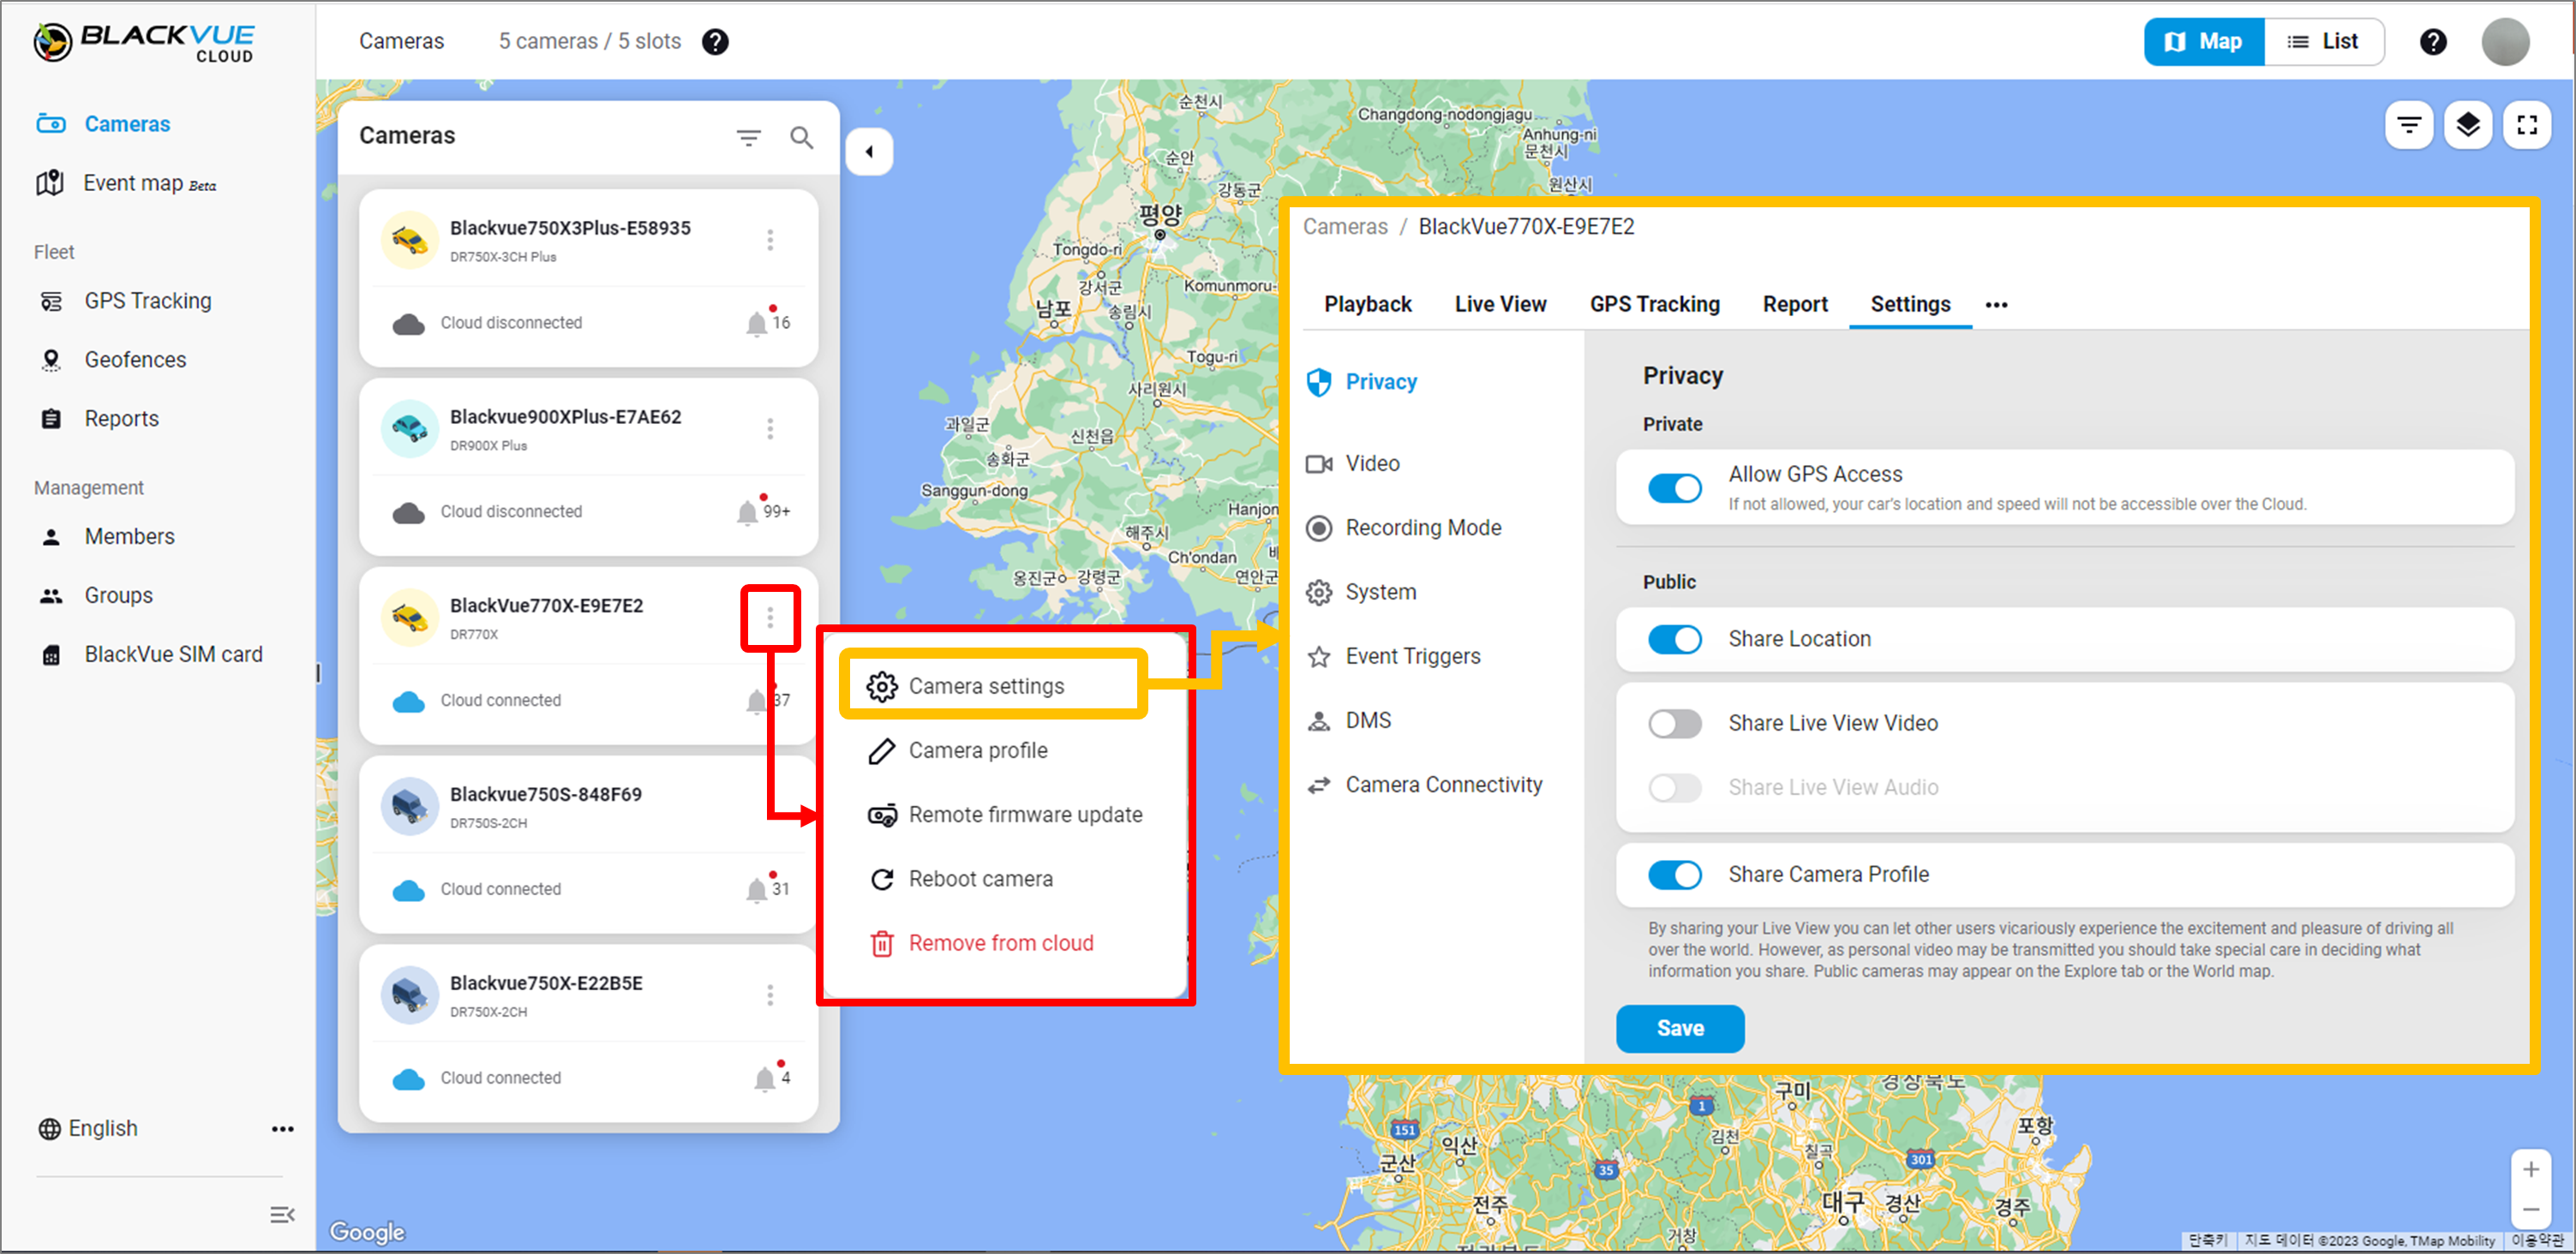This screenshot has width=2576, height=1254.
Task: View notifications for Blackvue750X3Plus-E58935
Action: point(768,320)
